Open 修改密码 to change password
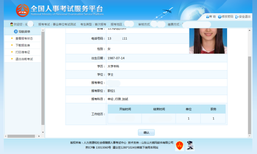Image resolution: width=257 pixels, height=154 pixels. (227, 17)
